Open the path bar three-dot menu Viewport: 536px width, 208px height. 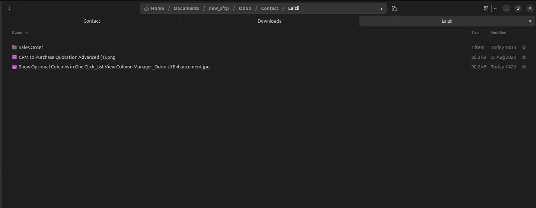click(382, 8)
